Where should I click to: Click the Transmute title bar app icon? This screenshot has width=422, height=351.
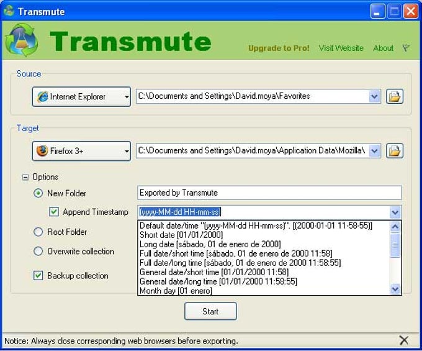[9, 11]
